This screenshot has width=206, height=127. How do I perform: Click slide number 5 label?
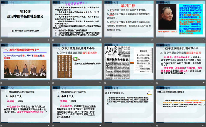tap(48, 83)
